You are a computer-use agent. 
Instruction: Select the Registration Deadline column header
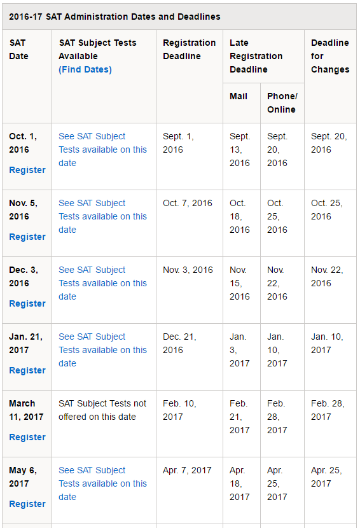point(190,50)
